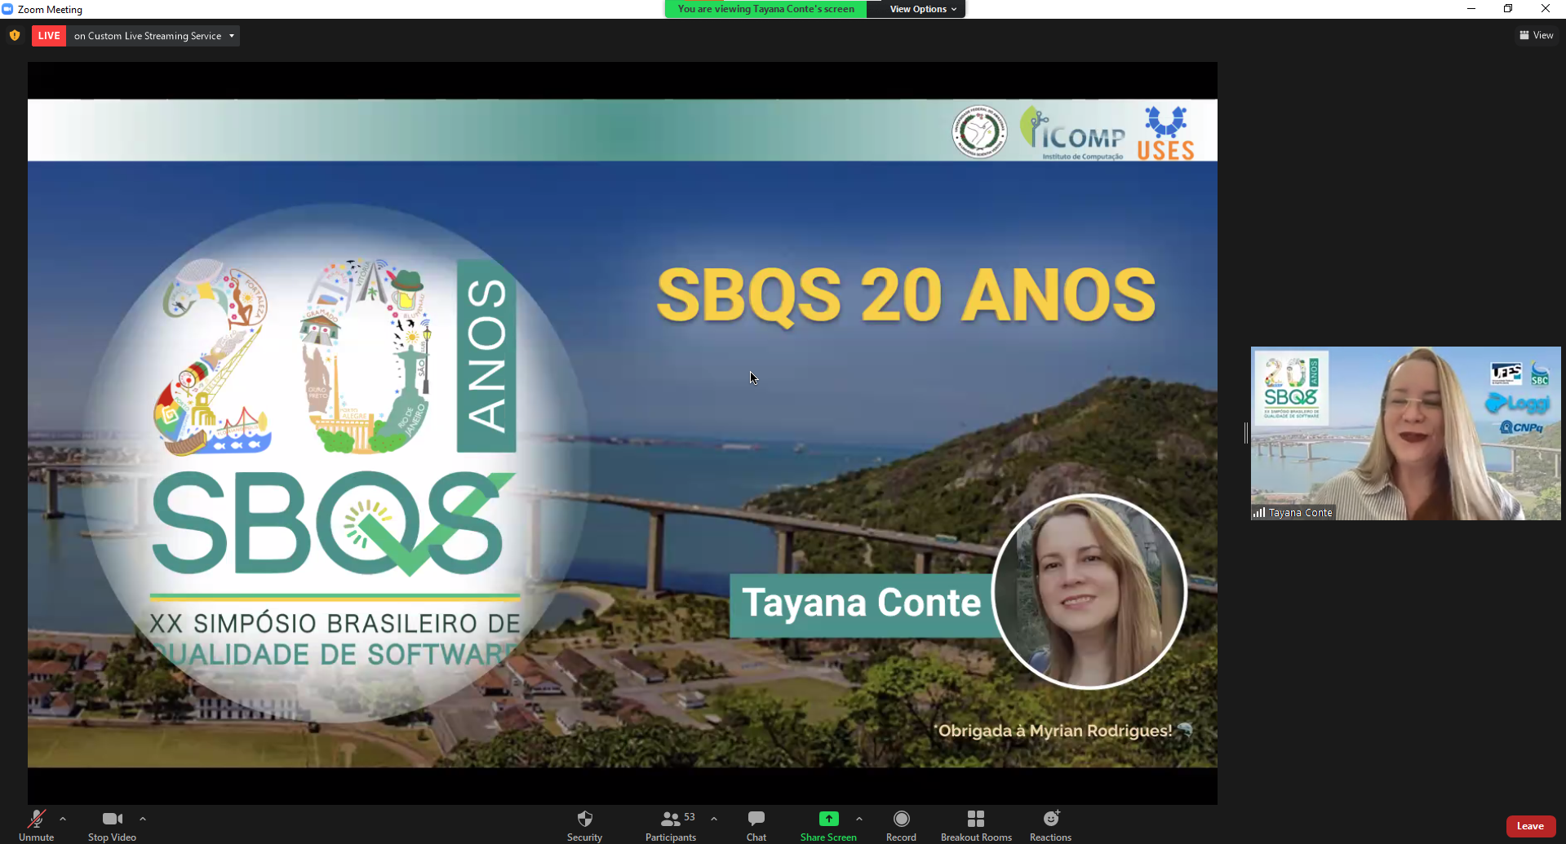Image resolution: width=1566 pixels, height=844 pixels.
Task: Expand video options arrow beside Stop Video
Action: [143, 819]
